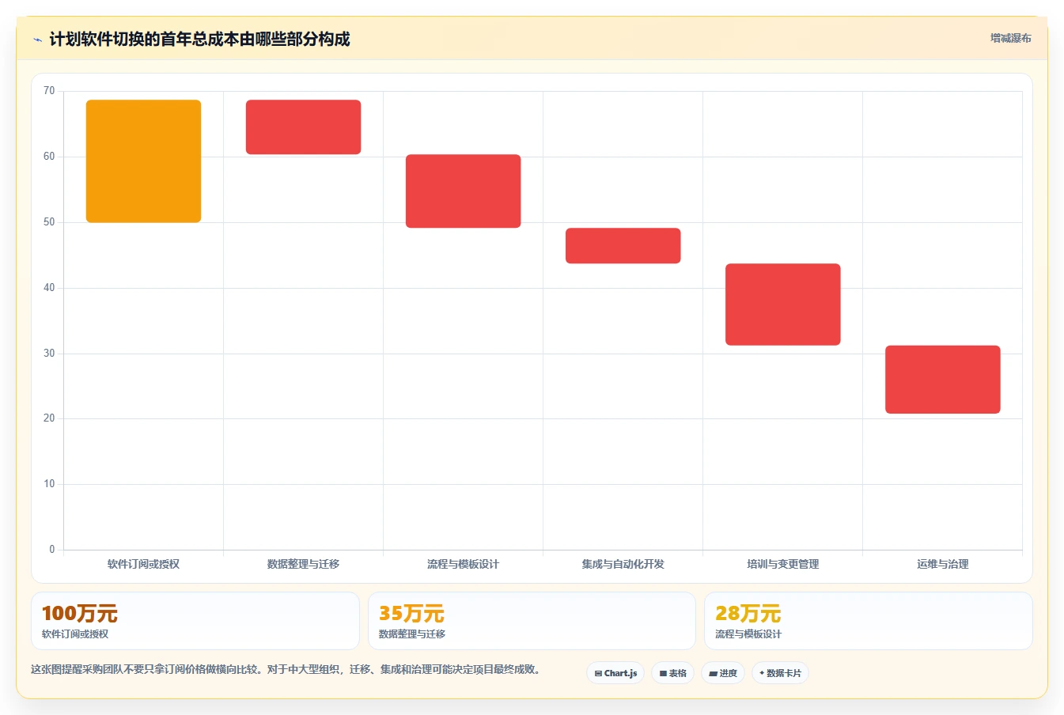This screenshot has width=1064, height=715.
Task: Click x-axis label 流程与模板设计
Action: [463, 564]
